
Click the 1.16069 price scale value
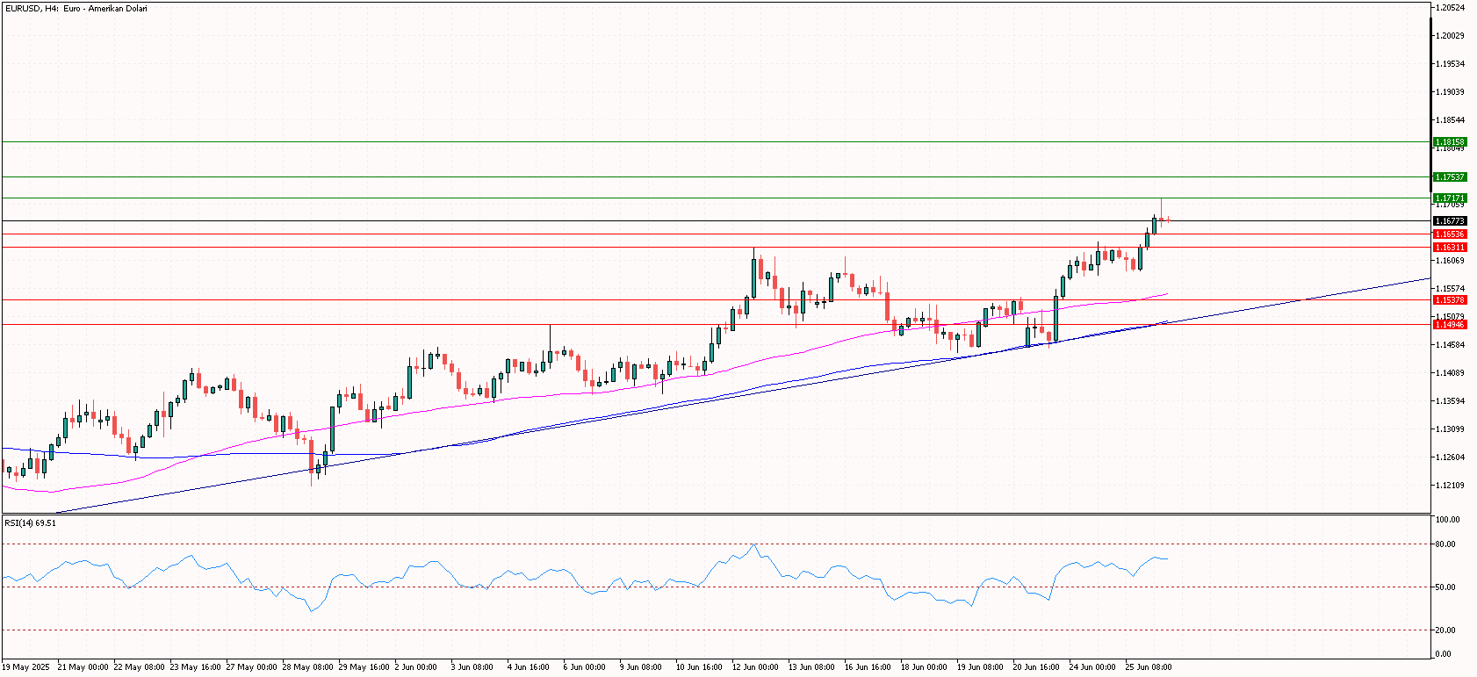pos(1451,261)
